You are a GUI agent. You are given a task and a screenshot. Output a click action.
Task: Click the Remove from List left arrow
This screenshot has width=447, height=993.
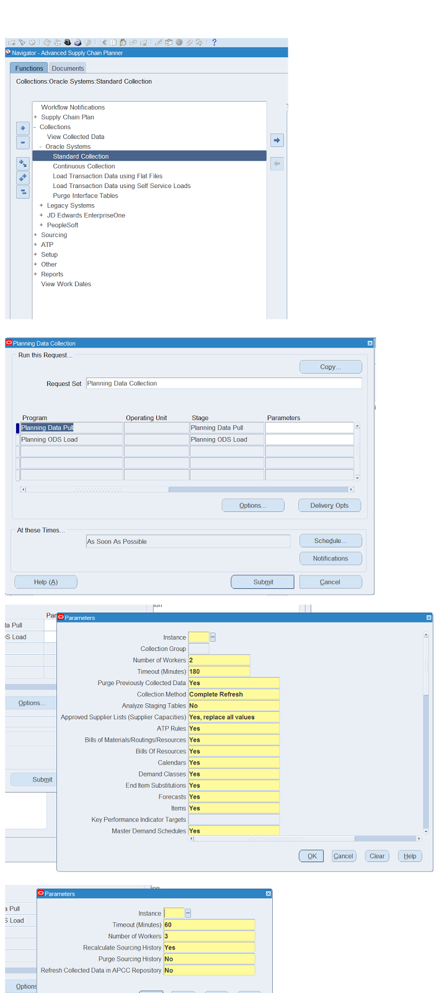click(x=277, y=164)
